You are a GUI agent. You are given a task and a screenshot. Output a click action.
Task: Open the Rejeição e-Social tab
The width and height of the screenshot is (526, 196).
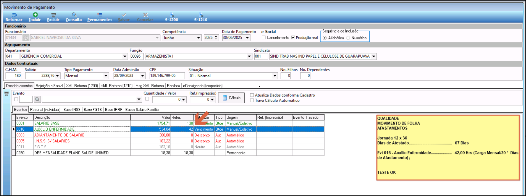point(49,86)
